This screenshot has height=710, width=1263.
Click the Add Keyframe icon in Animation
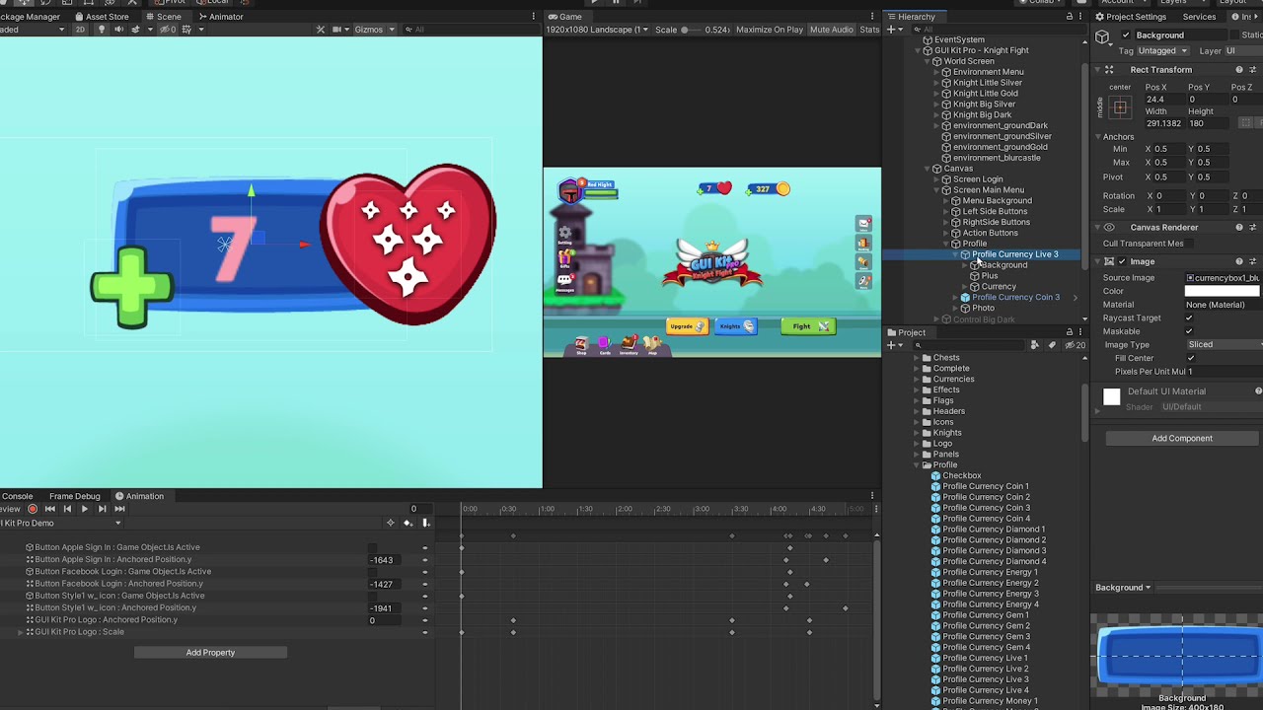click(408, 523)
